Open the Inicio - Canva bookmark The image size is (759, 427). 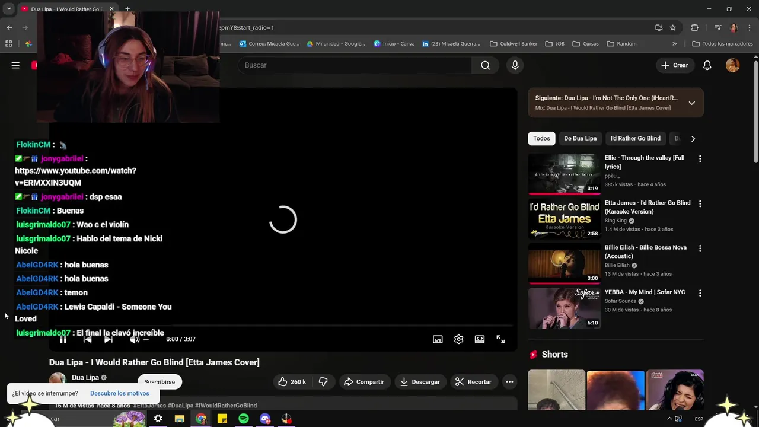coord(394,43)
